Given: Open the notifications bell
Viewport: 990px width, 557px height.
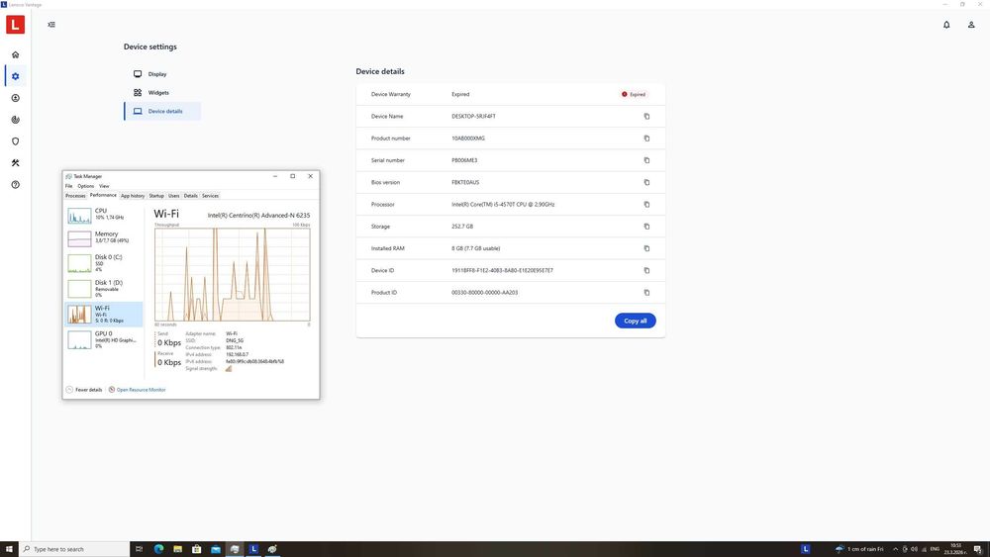Looking at the screenshot, I should click(x=946, y=25).
